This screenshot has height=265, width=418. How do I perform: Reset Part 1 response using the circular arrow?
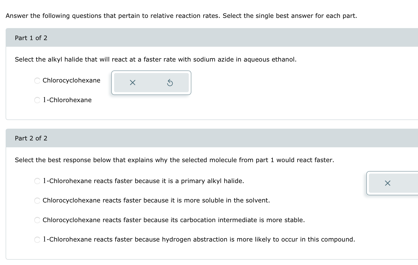[x=170, y=82]
